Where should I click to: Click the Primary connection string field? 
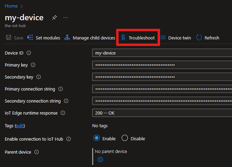tap(162, 89)
